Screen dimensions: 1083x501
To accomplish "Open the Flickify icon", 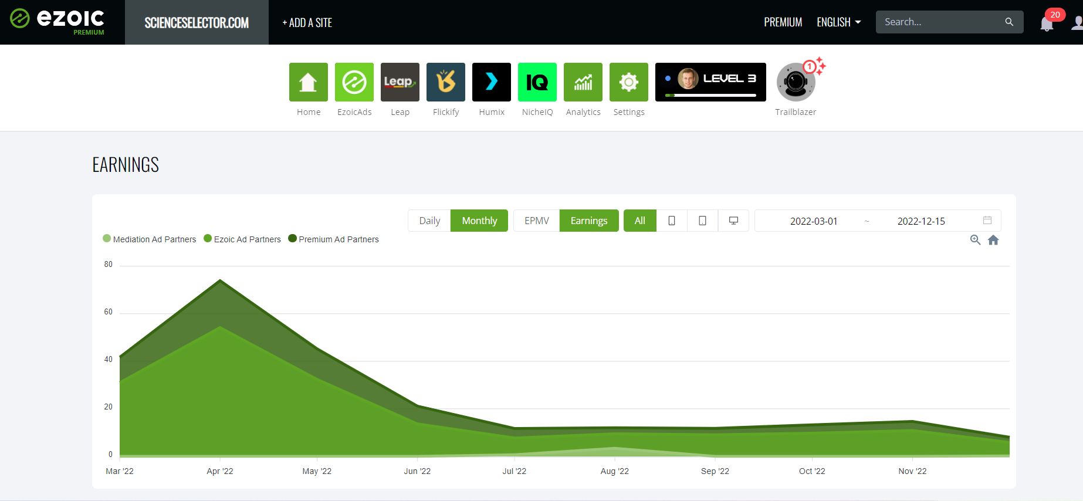I will click(445, 82).
